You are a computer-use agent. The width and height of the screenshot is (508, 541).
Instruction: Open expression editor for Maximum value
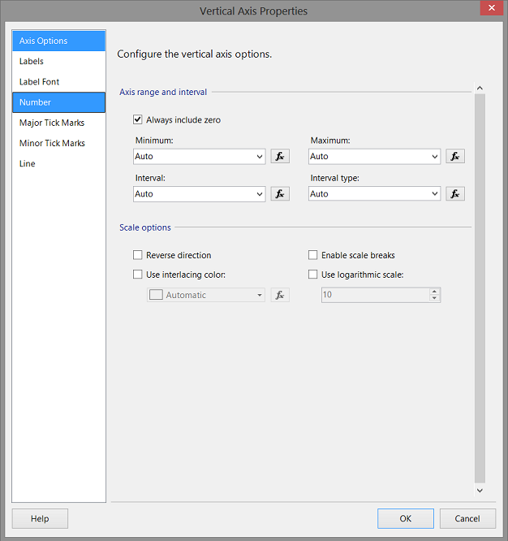coord(455,156)
